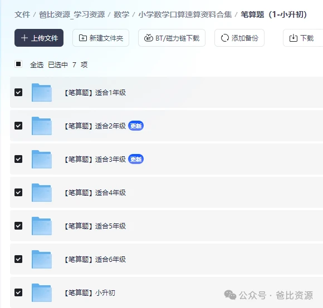
Task: Uncheck the 小升初 folder checkbox
Action: coord(18,292)
